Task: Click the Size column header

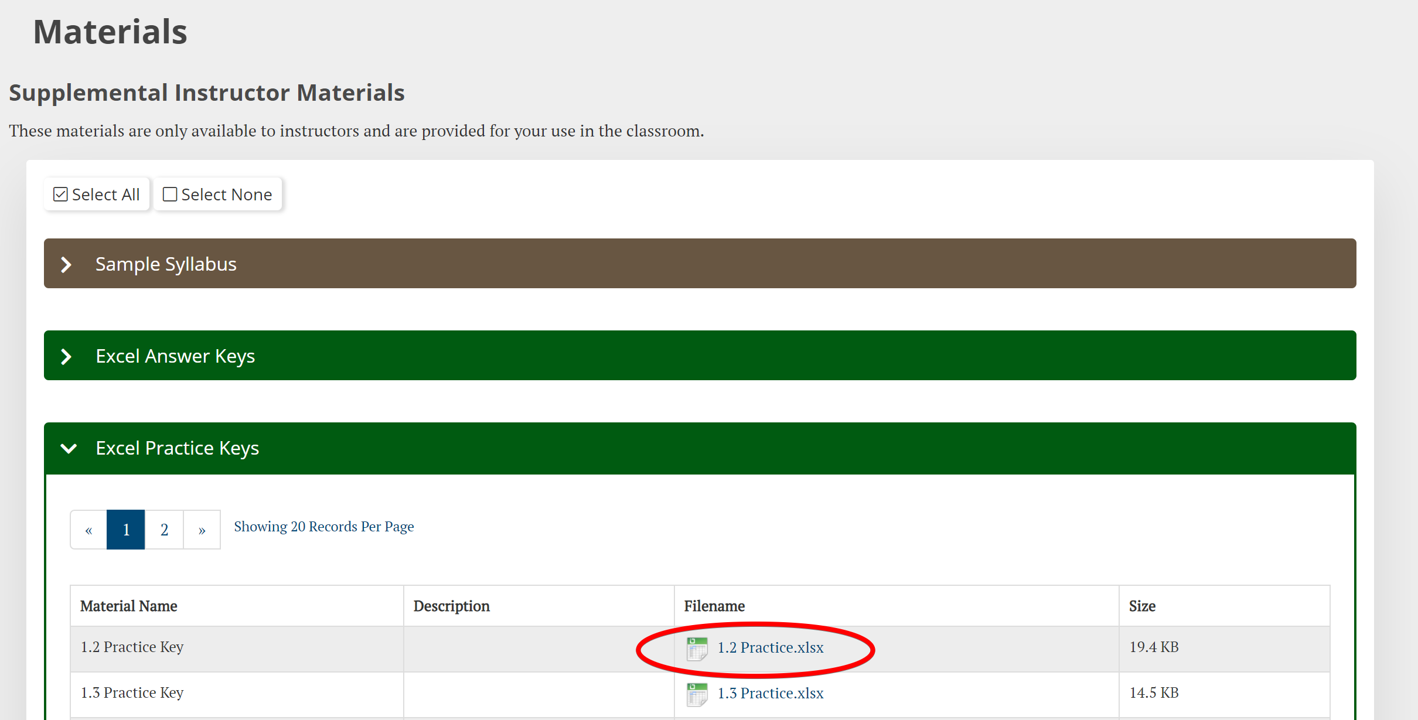Action: click(x=1142, y=606)
